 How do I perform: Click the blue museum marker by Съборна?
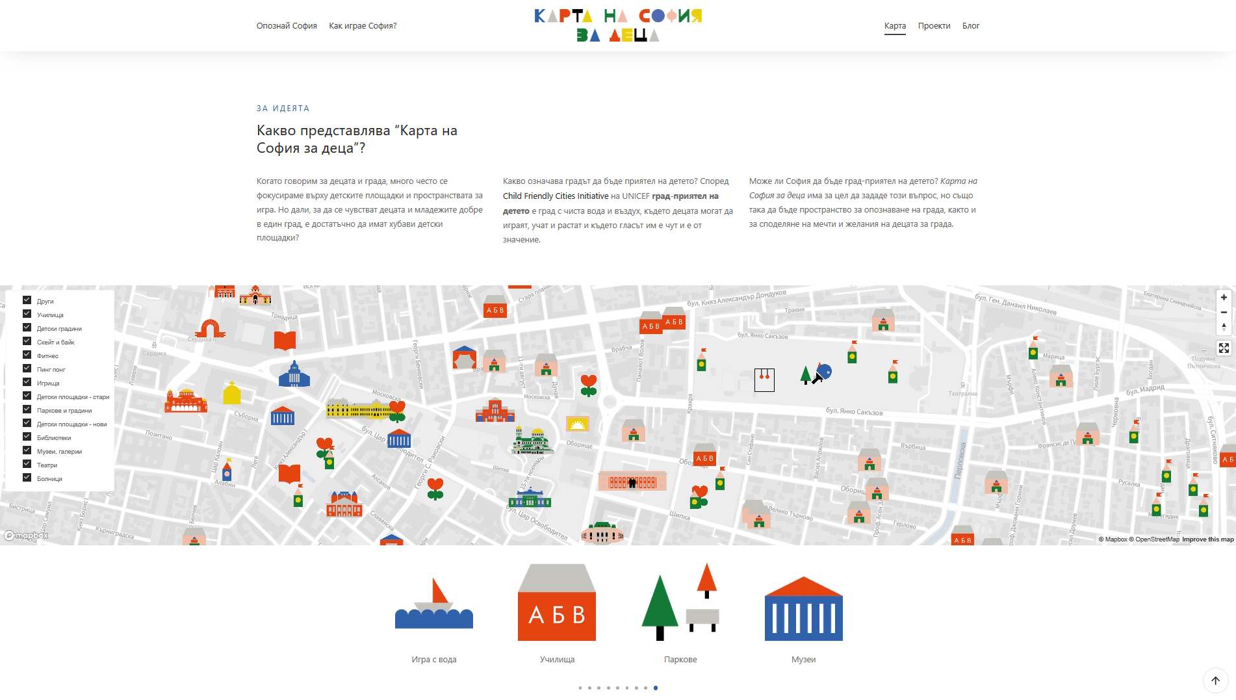pos(283,415)
